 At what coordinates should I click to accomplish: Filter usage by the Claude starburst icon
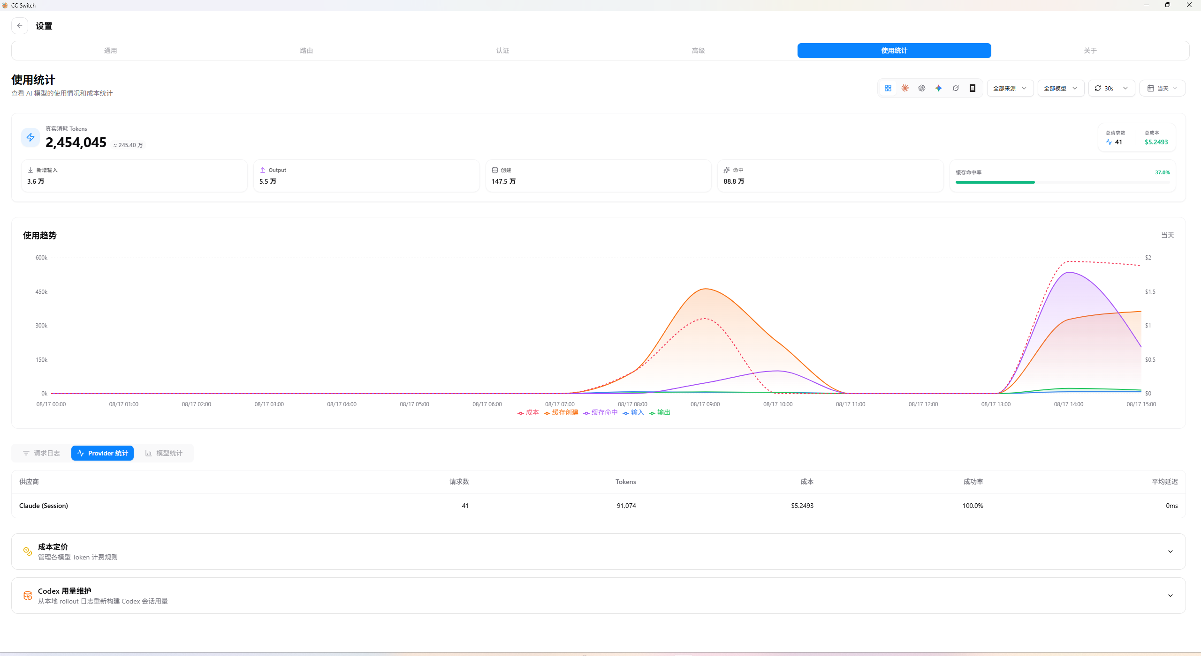pyautogui.click(x=905, y=88)
